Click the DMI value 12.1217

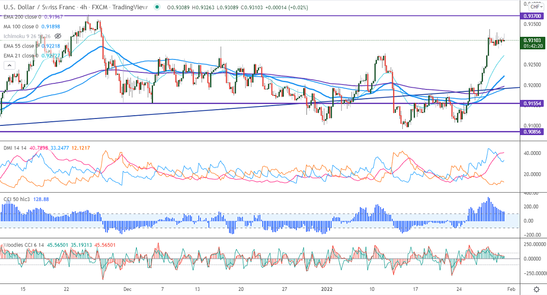[x=81, y=148]
